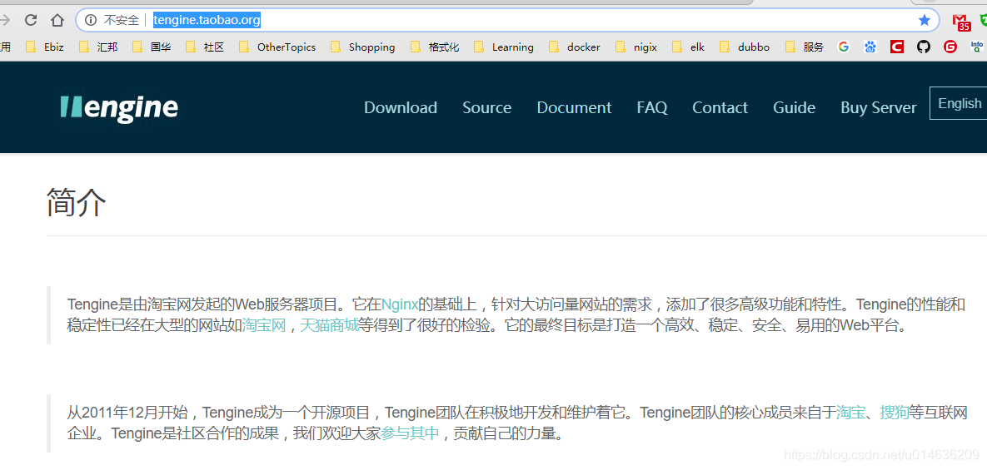Image resolution: width=987 pixels, height=470 pixels.
Task: Open the nigix bookmark folder
Action: [x=636, y=47]
